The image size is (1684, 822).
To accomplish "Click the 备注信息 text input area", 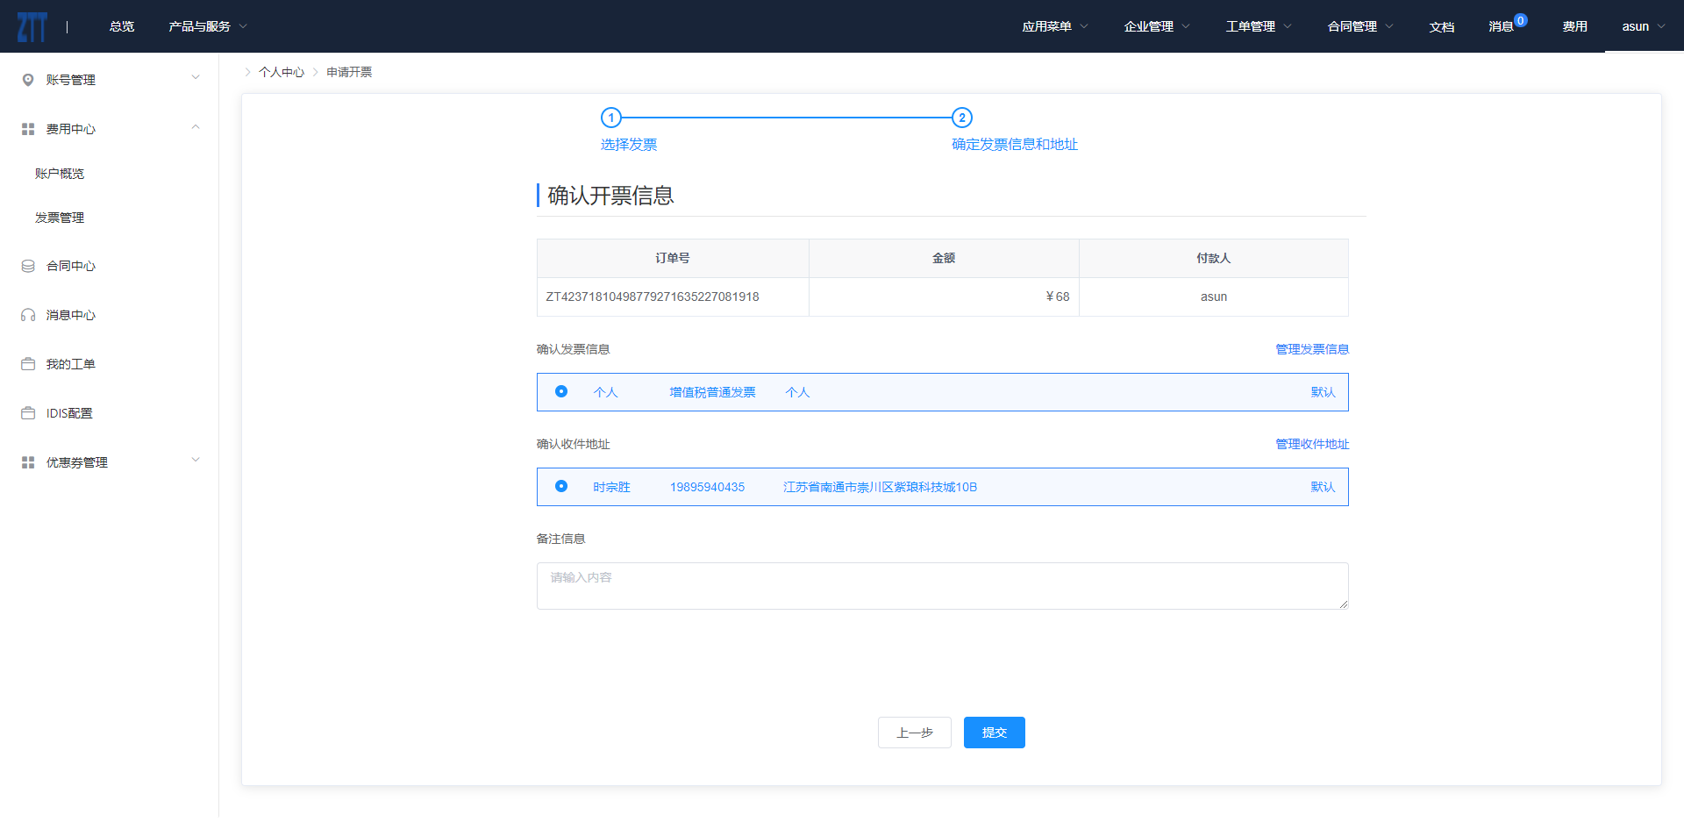I will (x=942, y=585).
